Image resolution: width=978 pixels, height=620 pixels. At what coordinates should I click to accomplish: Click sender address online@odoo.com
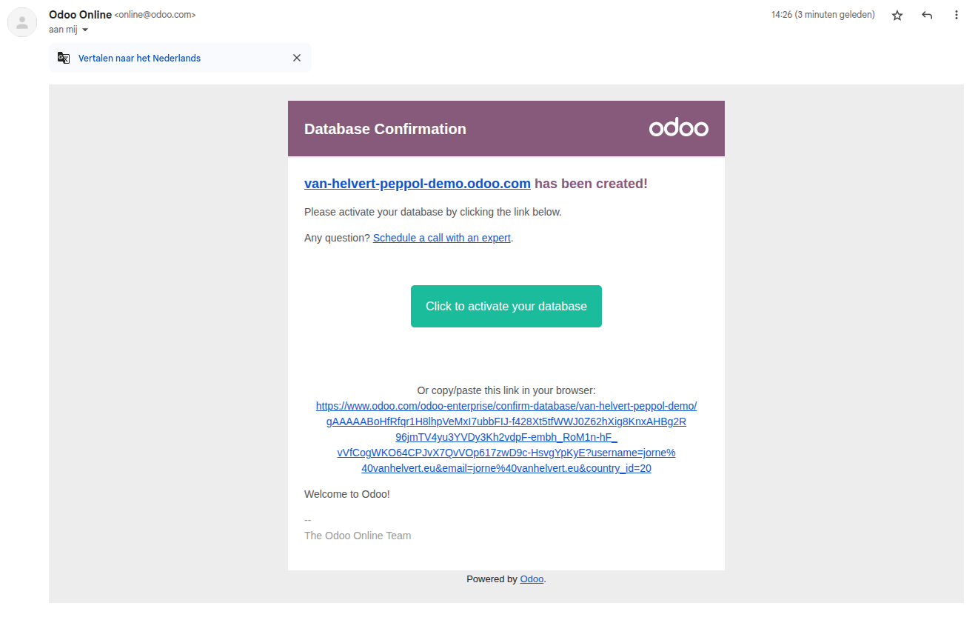(x=155, y=15)
